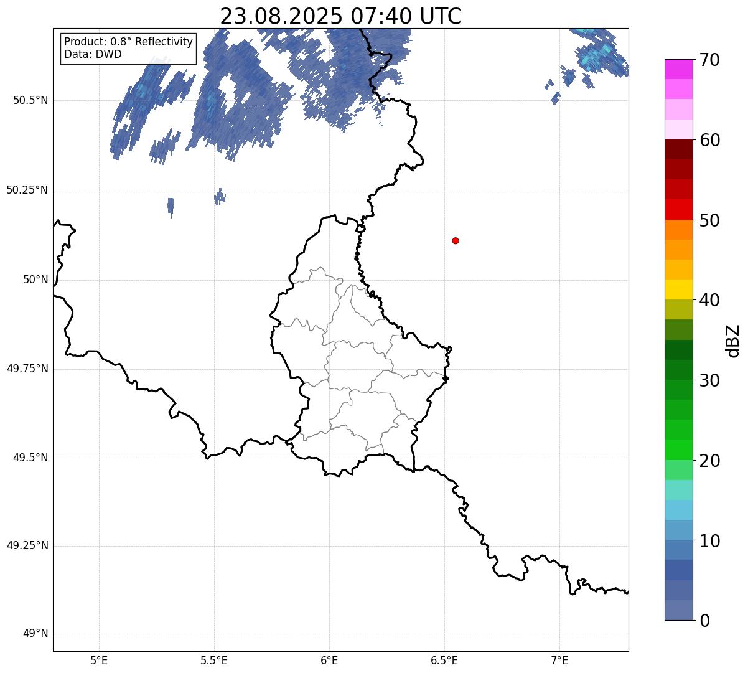Click the colorbar tick value 10
The width and height of the screenshot is (748, 673).
pyautogui.click(x=710, y=540)
